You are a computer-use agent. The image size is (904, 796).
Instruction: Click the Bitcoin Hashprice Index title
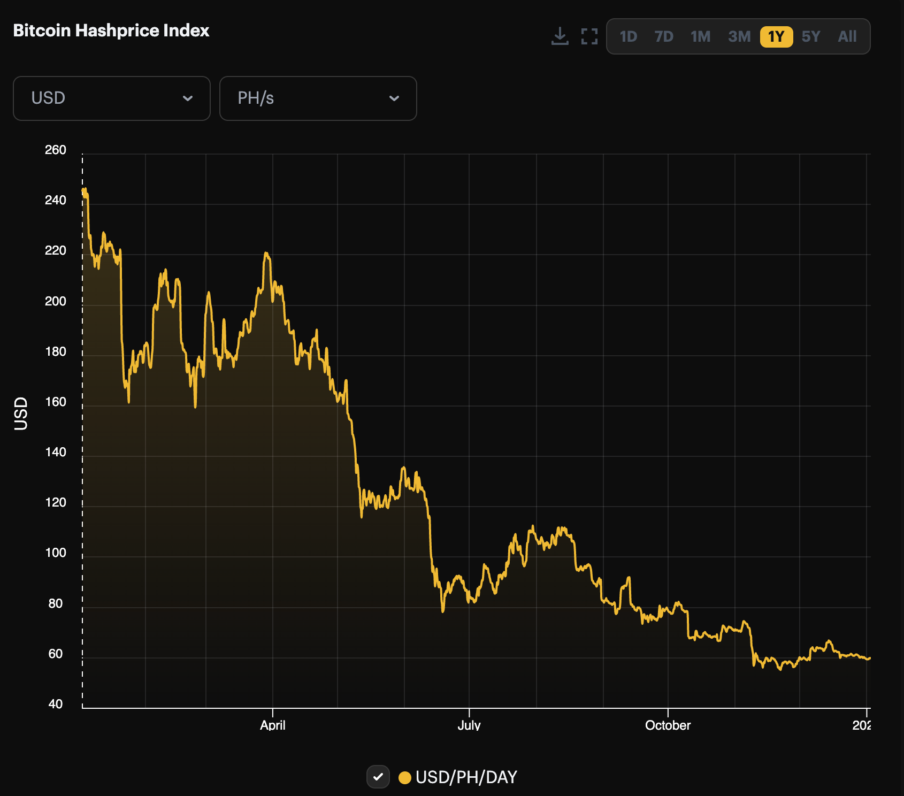point(111,30)
